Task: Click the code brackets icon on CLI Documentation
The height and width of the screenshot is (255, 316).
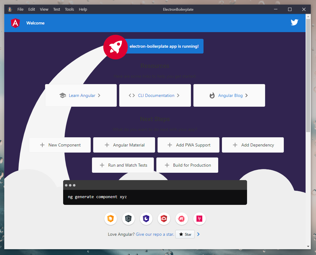Action: [x=131, y=95]
